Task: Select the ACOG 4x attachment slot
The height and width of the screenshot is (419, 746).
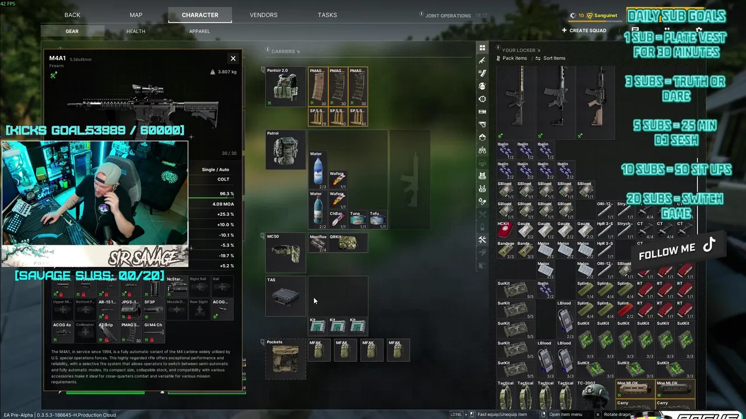Action: tap(62, 332)
